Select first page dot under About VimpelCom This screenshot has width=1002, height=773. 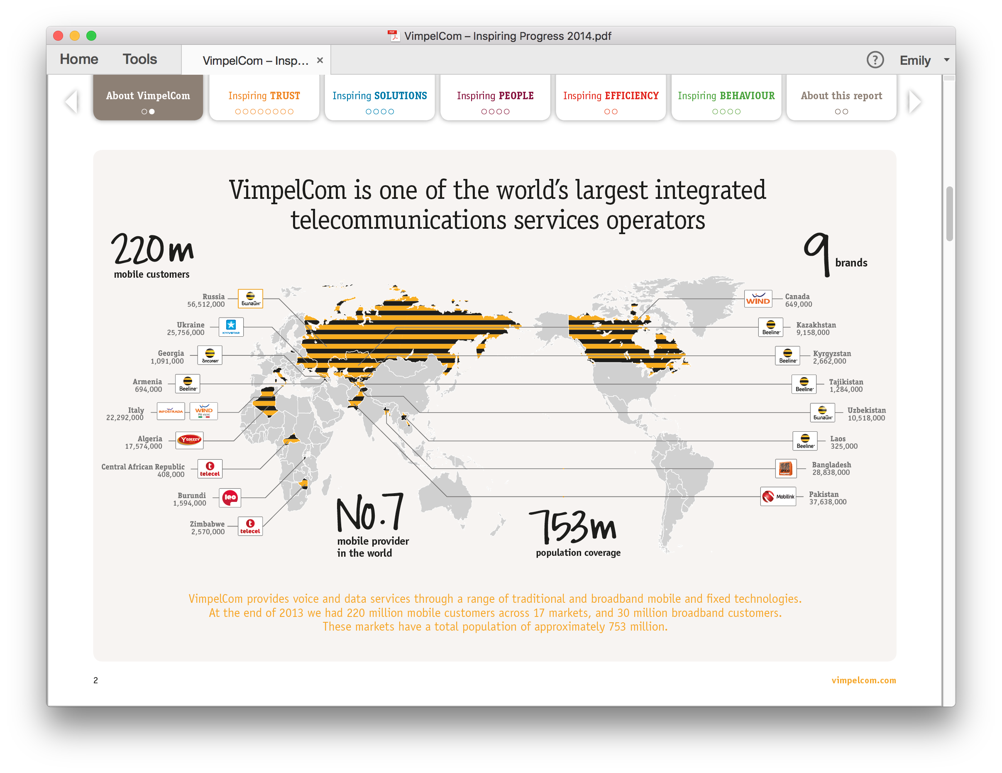click(x=144, y=112)
